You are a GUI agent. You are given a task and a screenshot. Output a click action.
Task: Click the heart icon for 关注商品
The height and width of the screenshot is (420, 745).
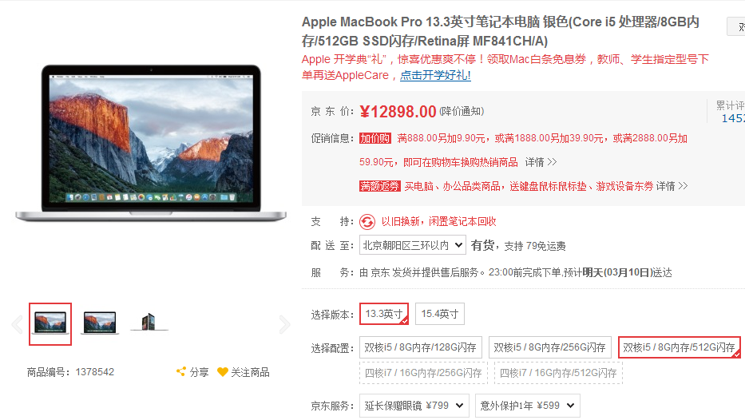coord(222,372)
